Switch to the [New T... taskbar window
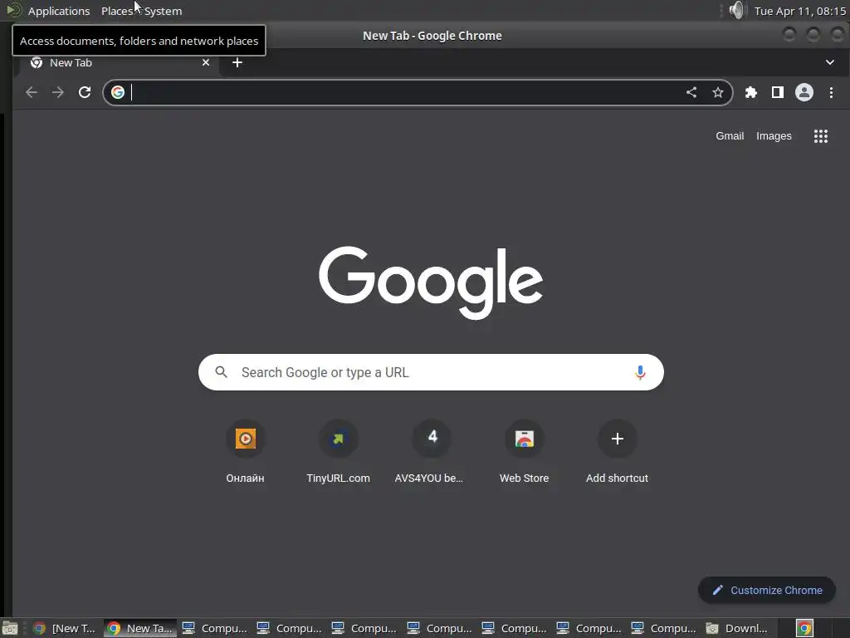 pyautogui.click(x=64, y=628)
